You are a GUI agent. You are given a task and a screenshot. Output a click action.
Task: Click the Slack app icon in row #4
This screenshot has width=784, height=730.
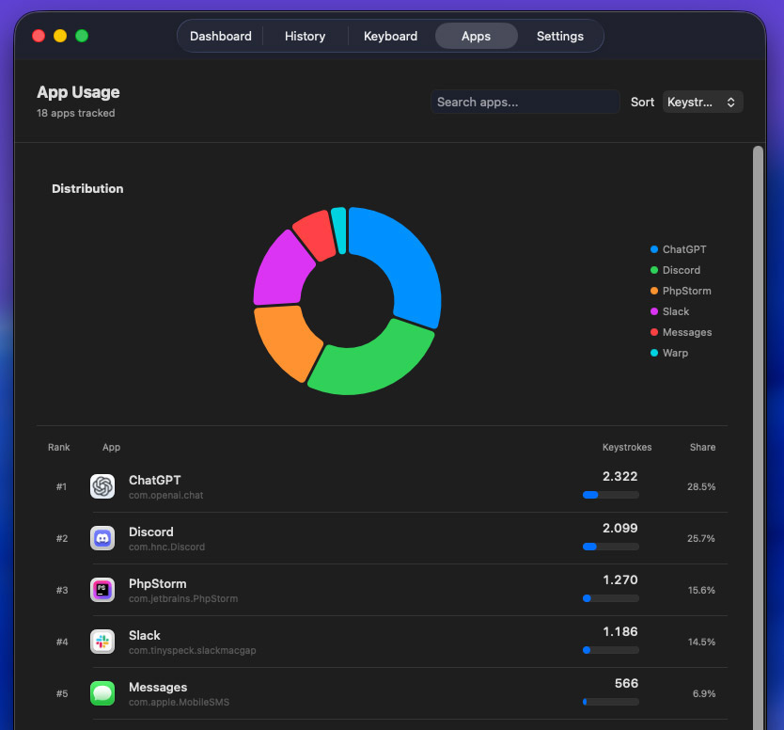click(102, 642)
